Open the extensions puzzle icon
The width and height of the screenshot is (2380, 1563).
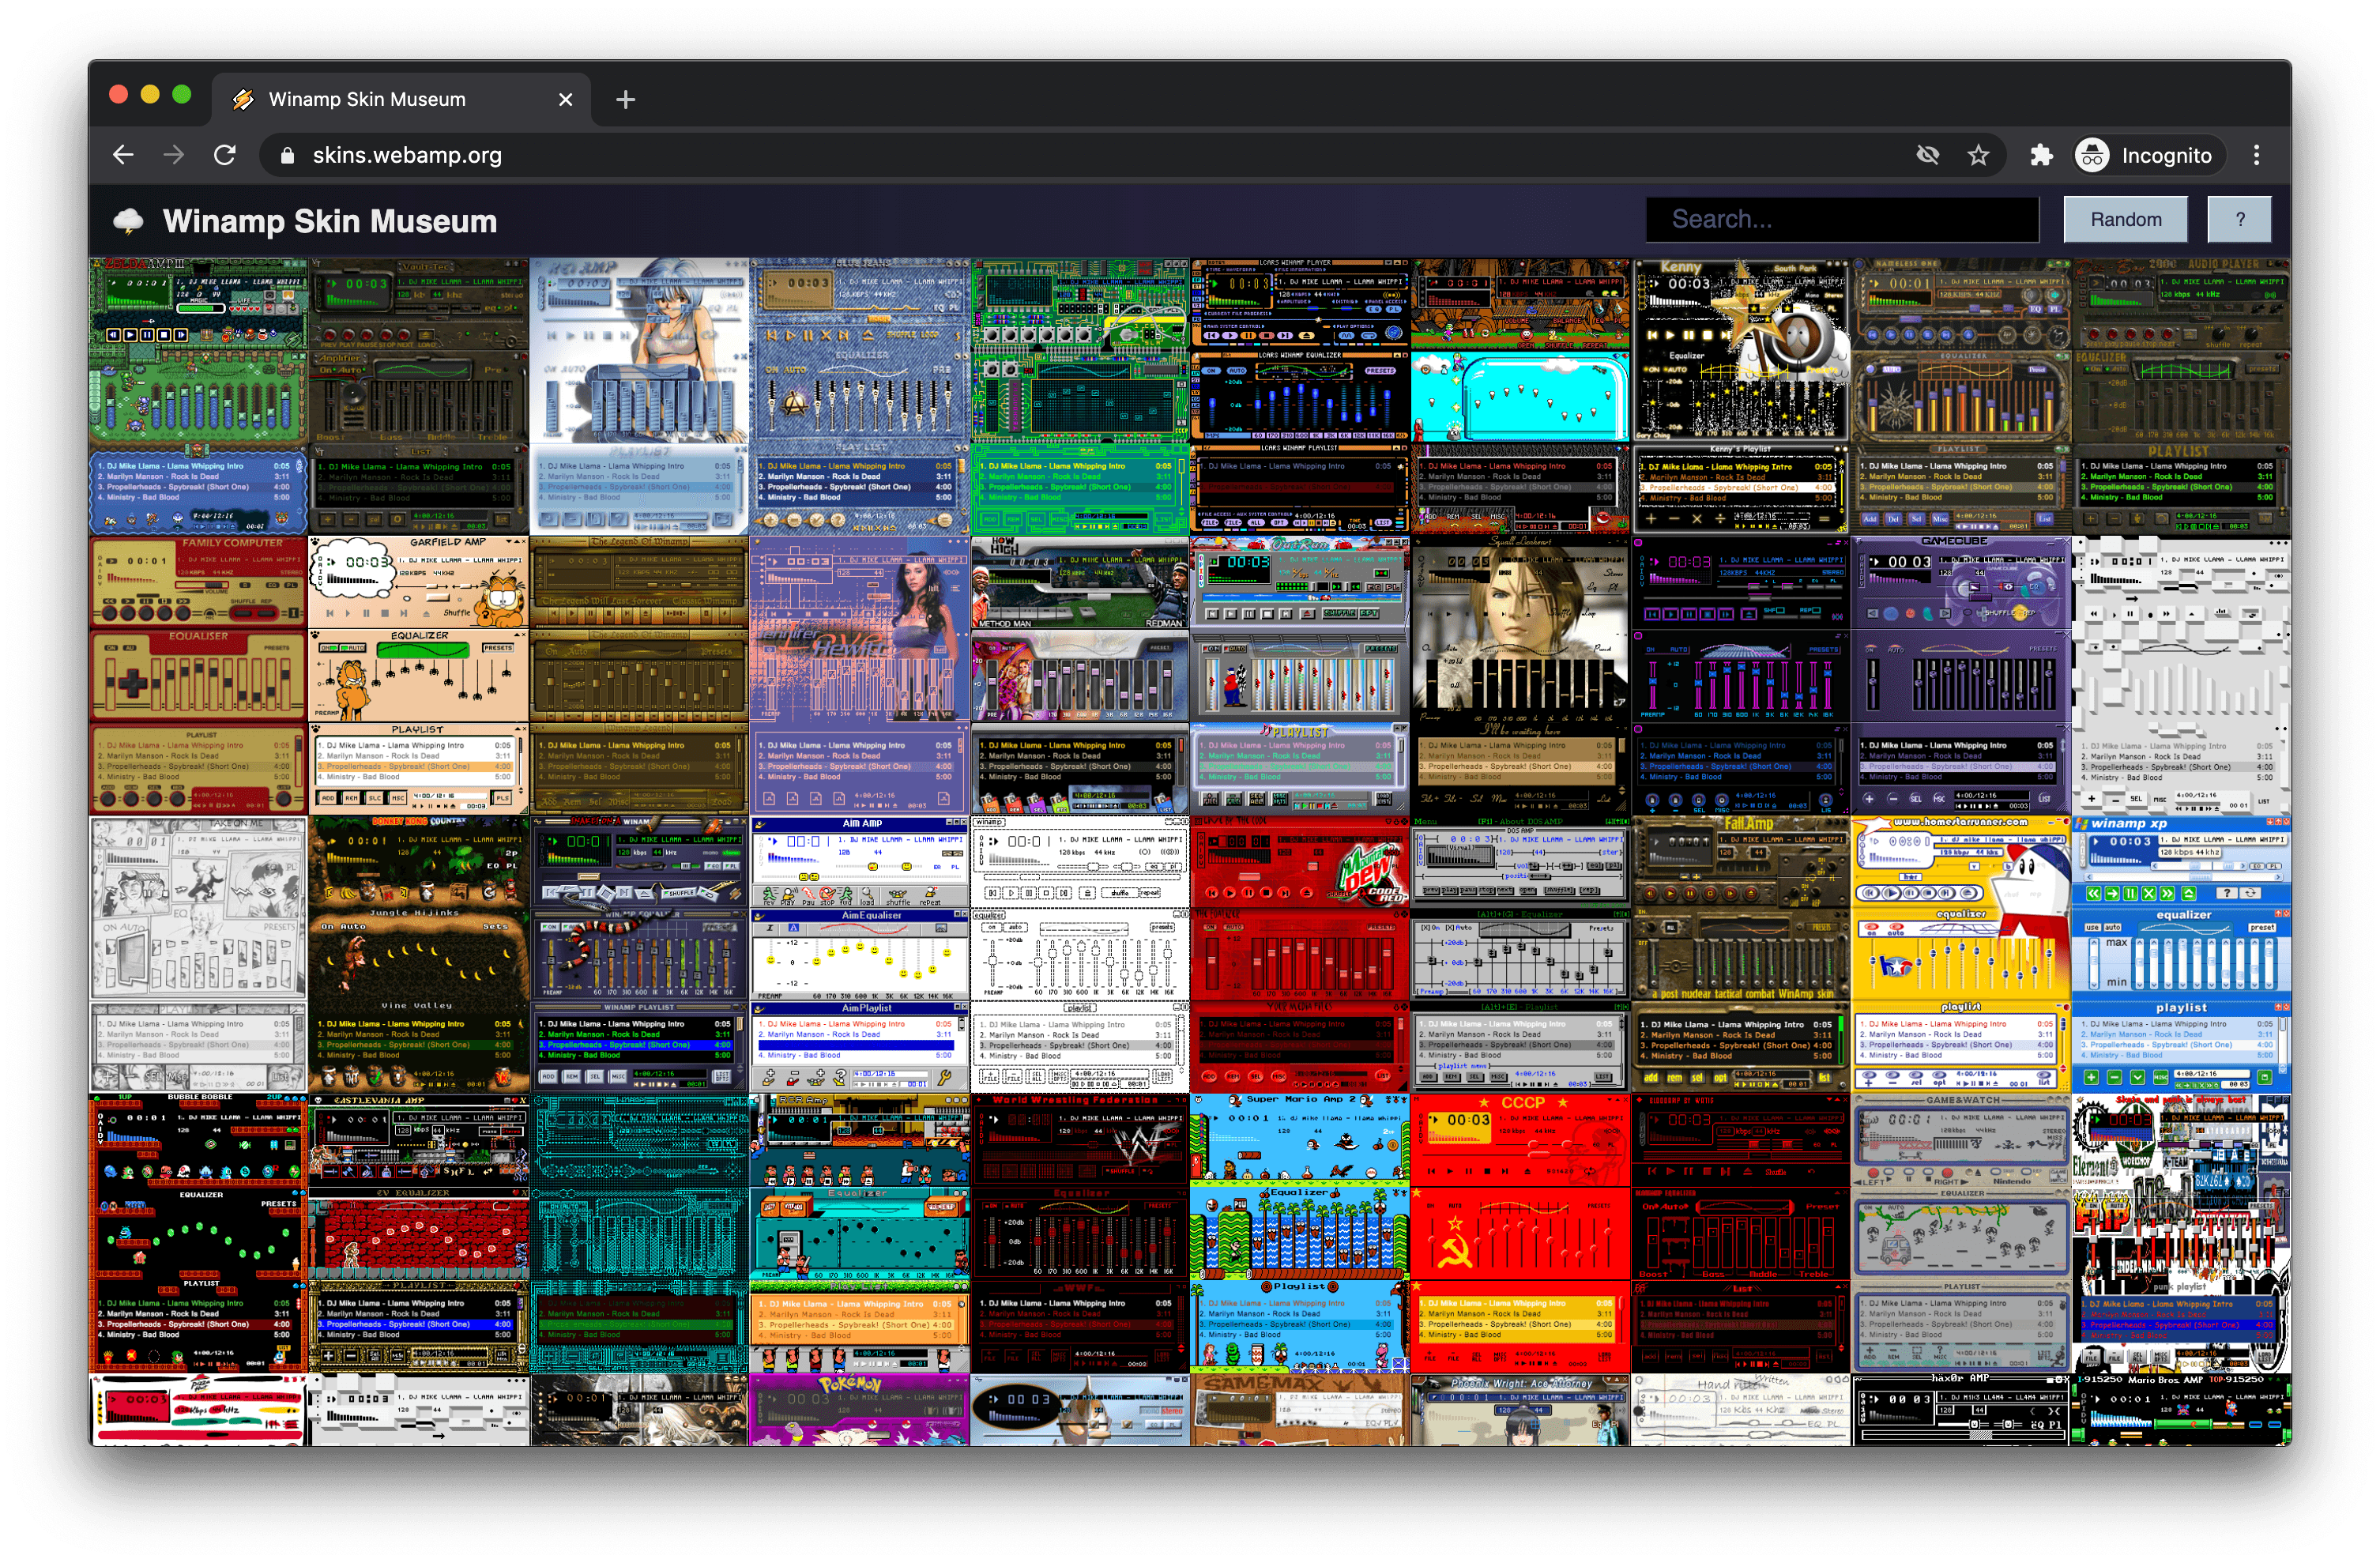coord(2041,155)
